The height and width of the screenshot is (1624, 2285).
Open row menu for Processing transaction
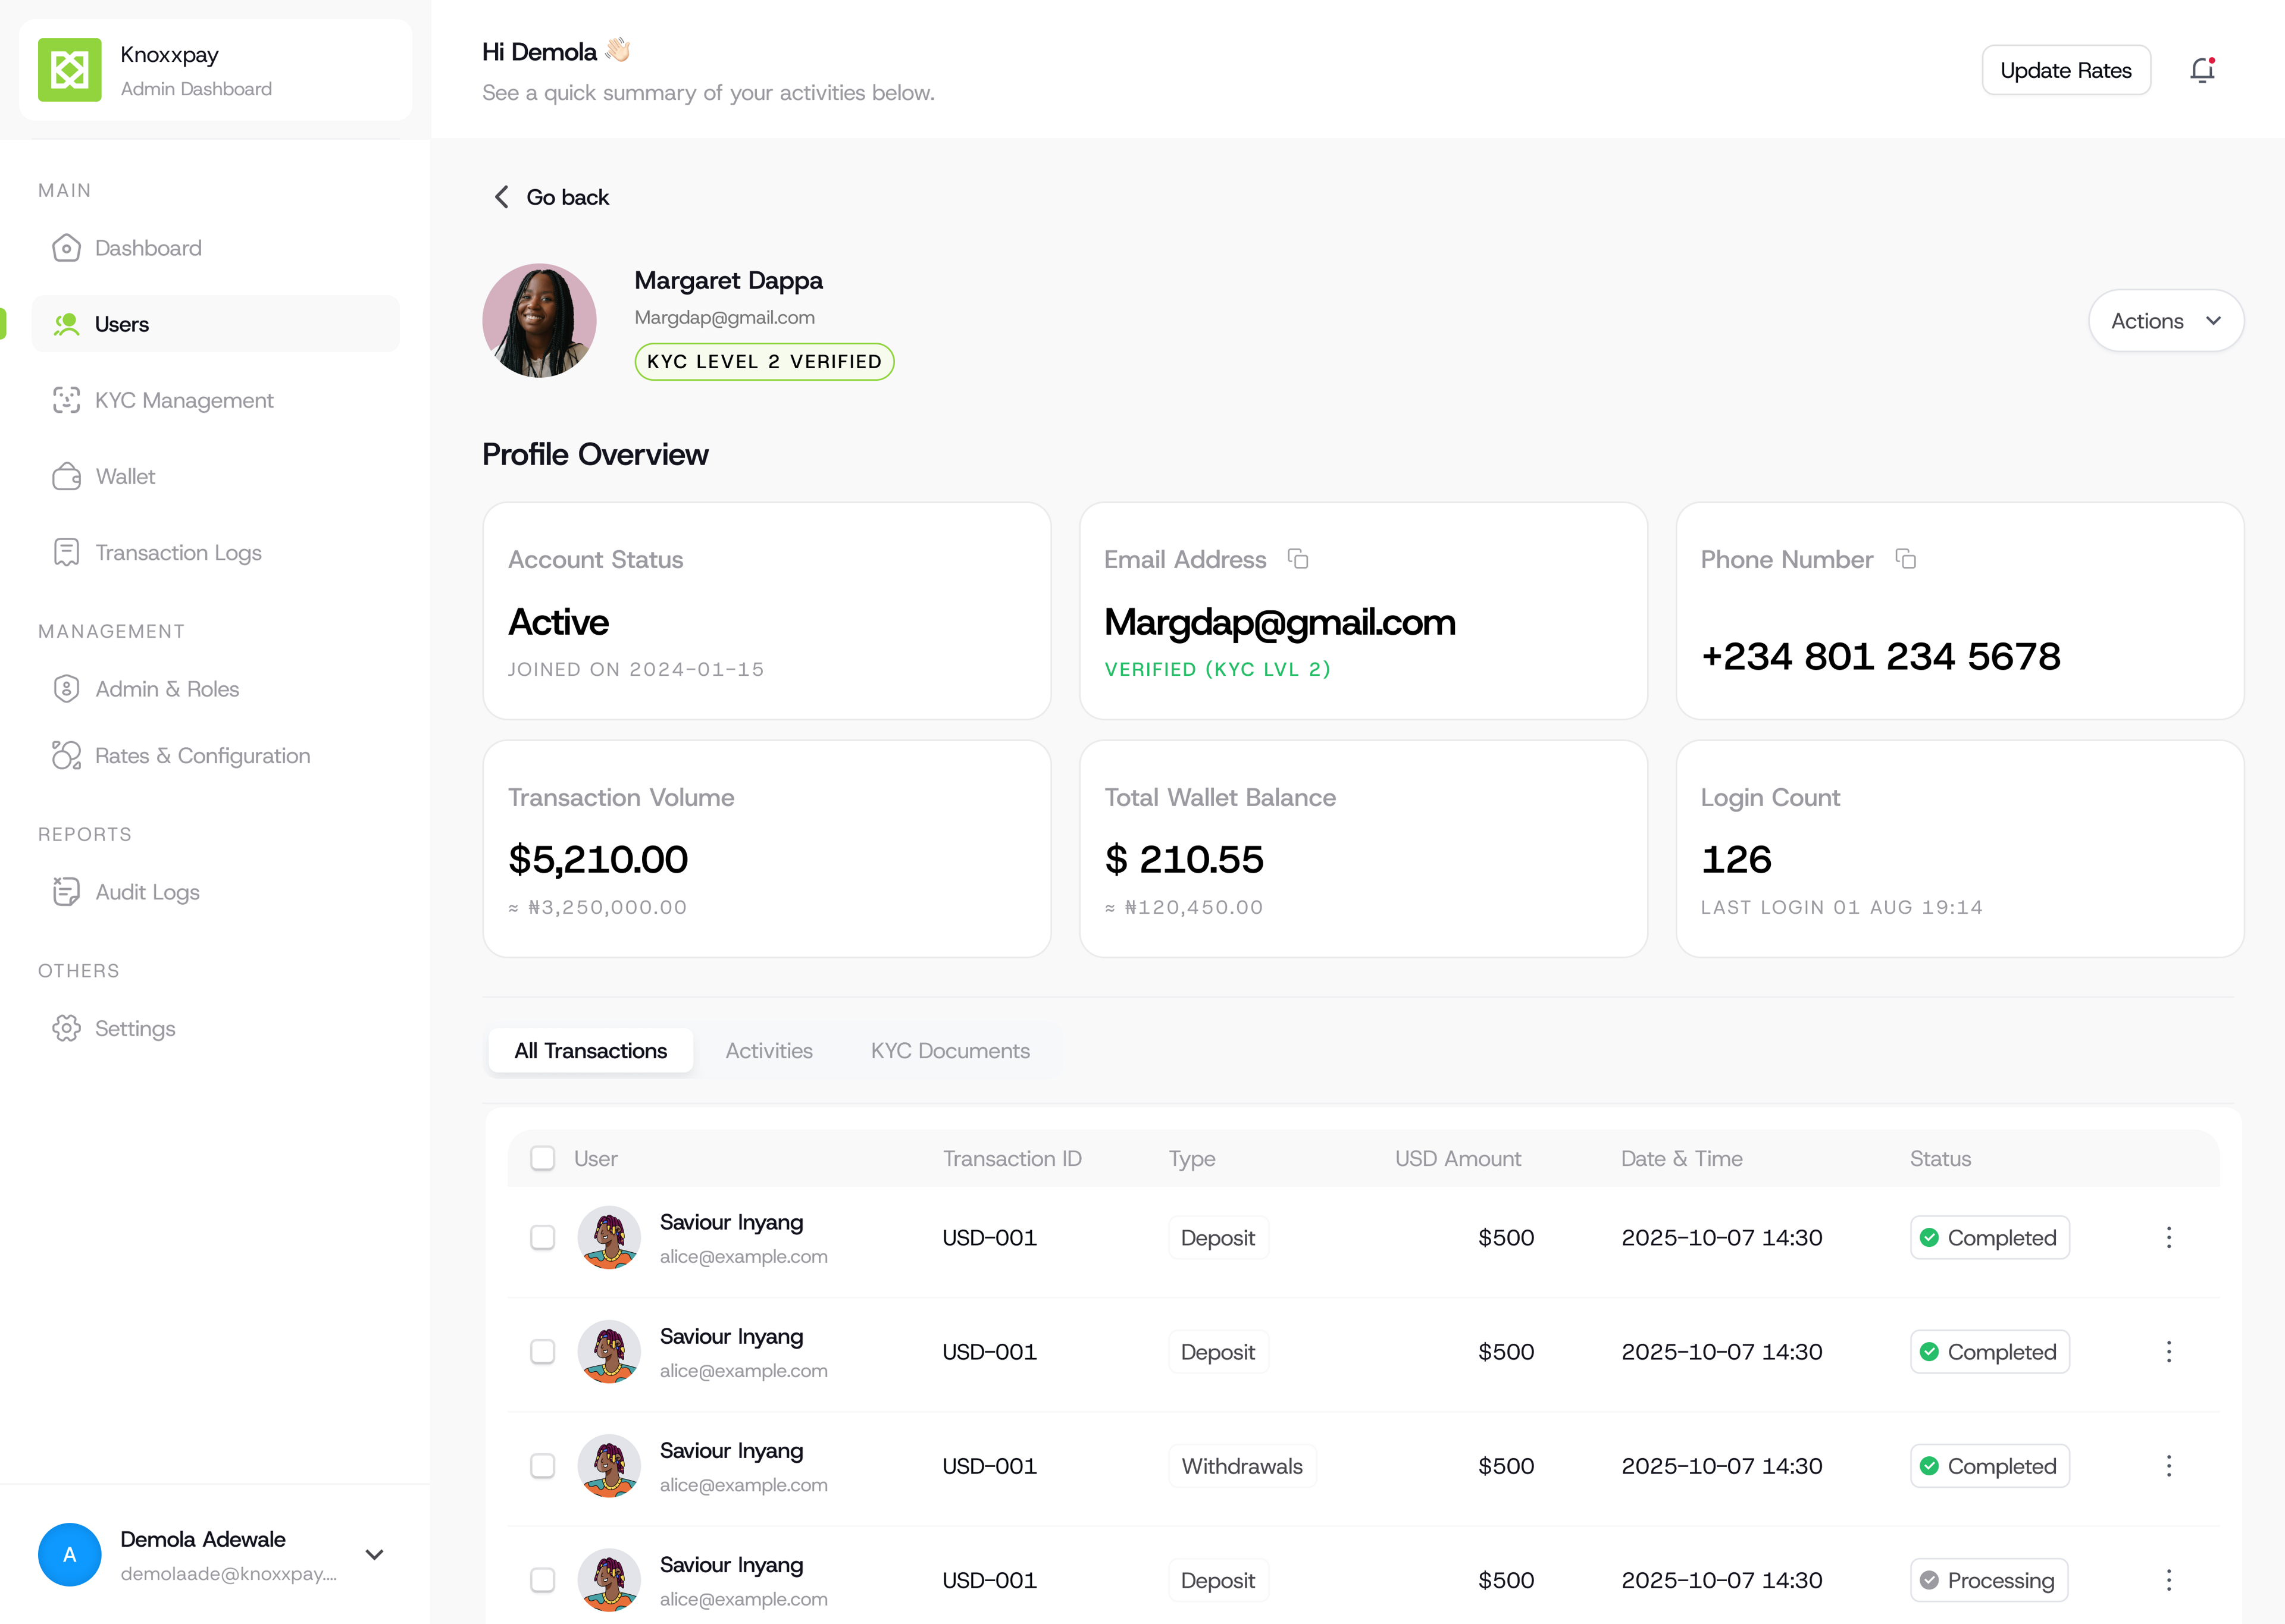pos(2168,1580)
